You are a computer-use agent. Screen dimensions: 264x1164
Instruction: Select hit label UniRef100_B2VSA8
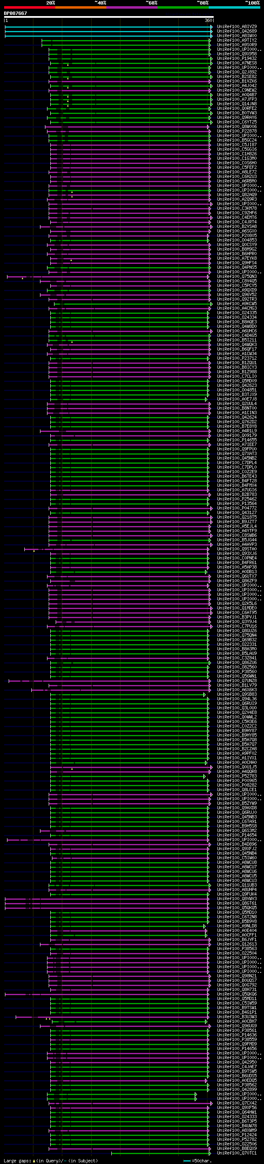pos(237,226)
